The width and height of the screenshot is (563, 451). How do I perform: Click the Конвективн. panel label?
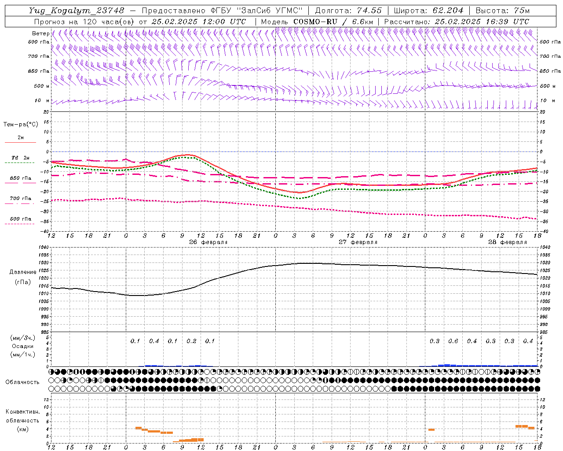coord(22,412)
